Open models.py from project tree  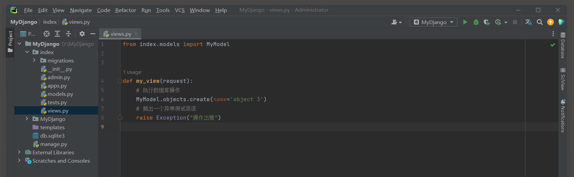pos(56,94)
